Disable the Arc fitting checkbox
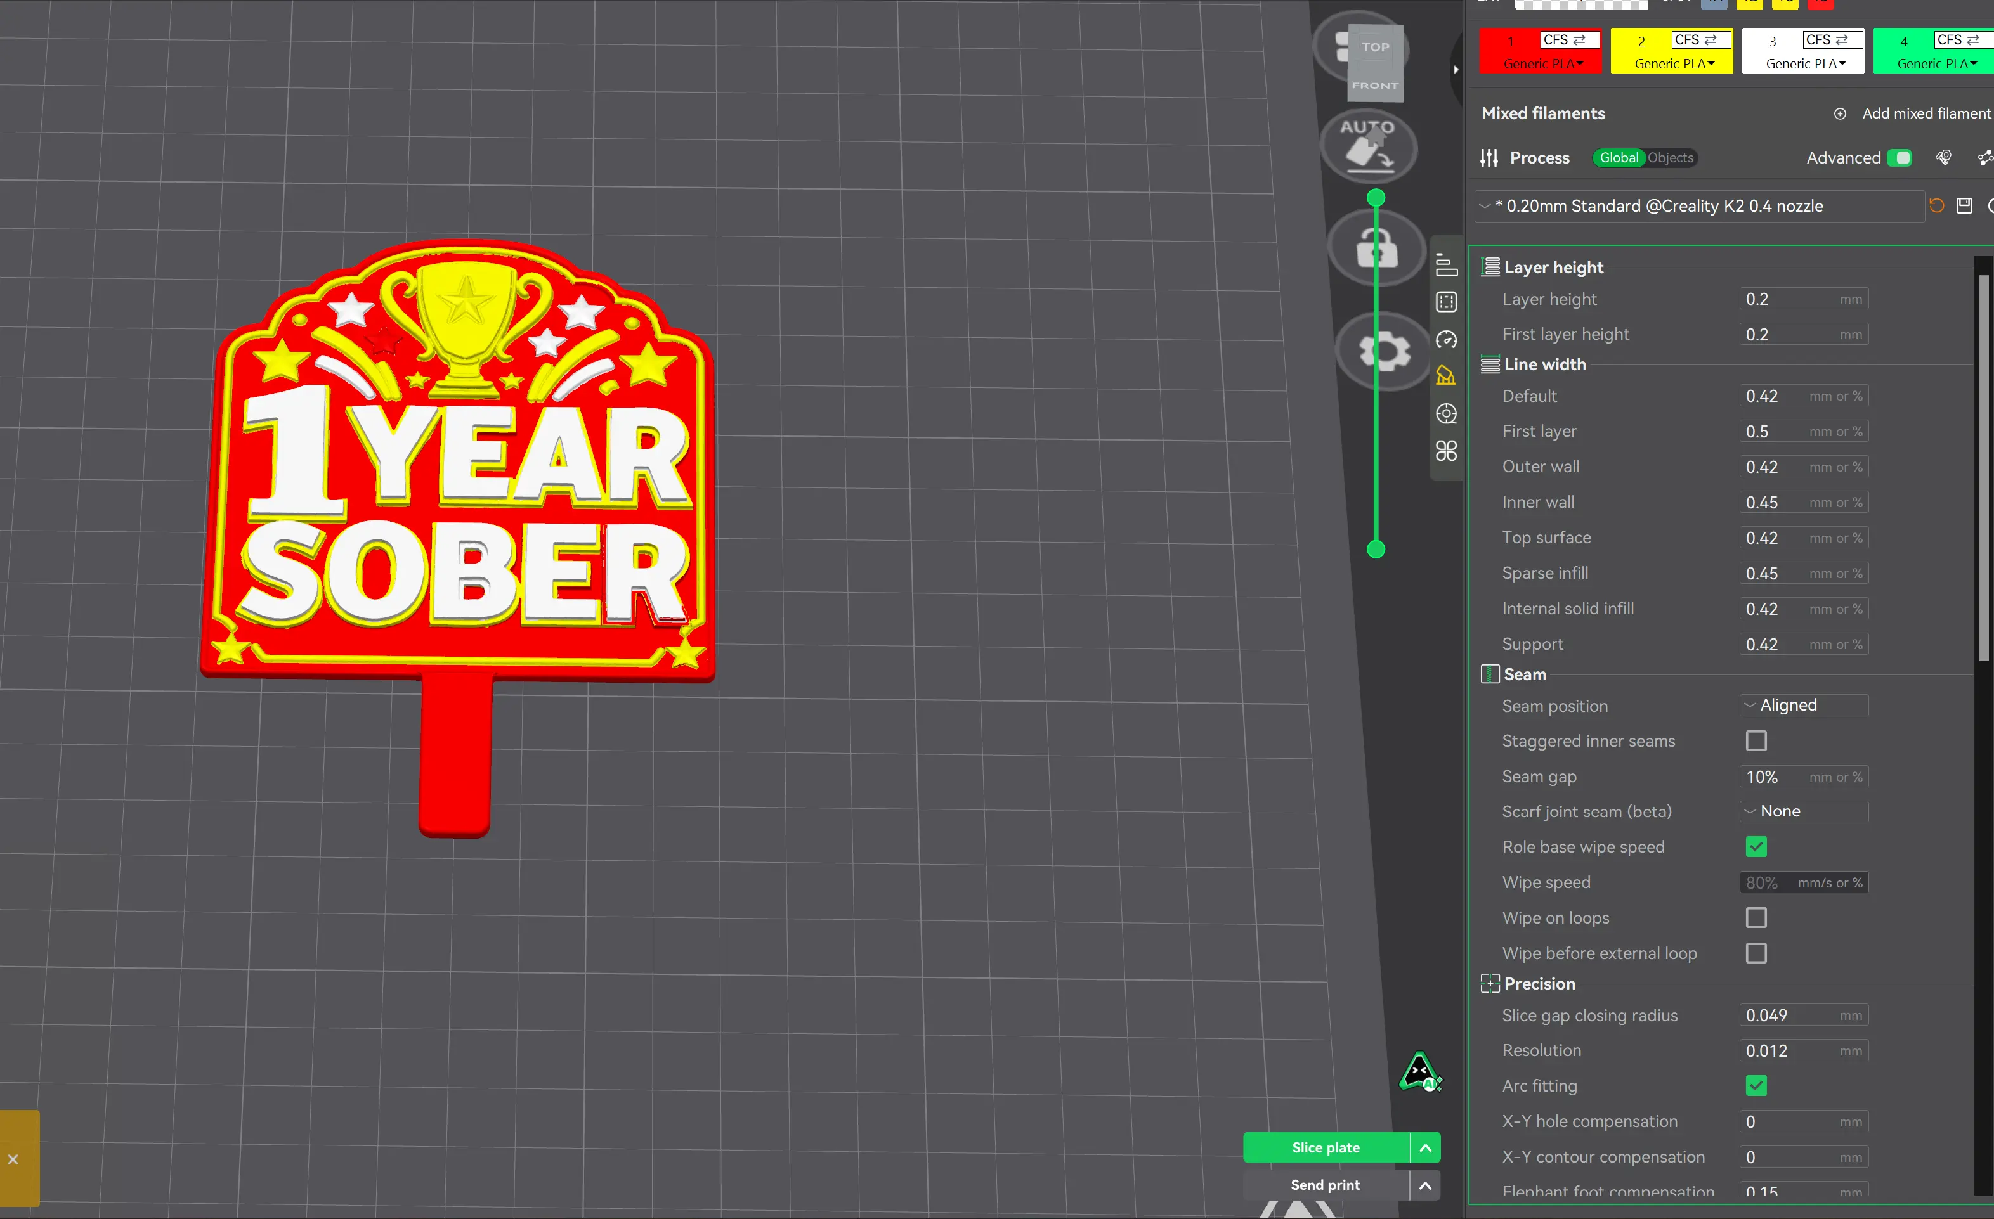The image size is (1994, 1219). click(x=1756, y=1085)
